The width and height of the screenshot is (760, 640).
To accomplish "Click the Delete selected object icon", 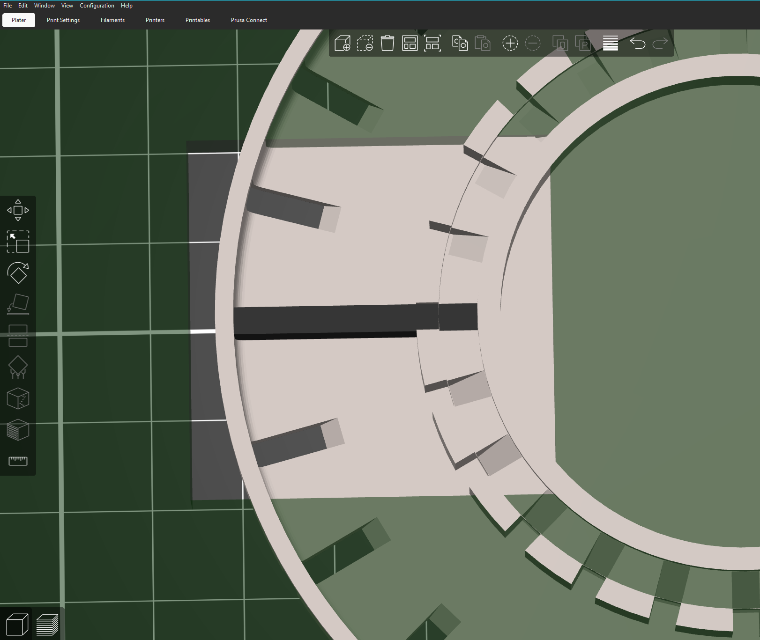I will (365, 43).
